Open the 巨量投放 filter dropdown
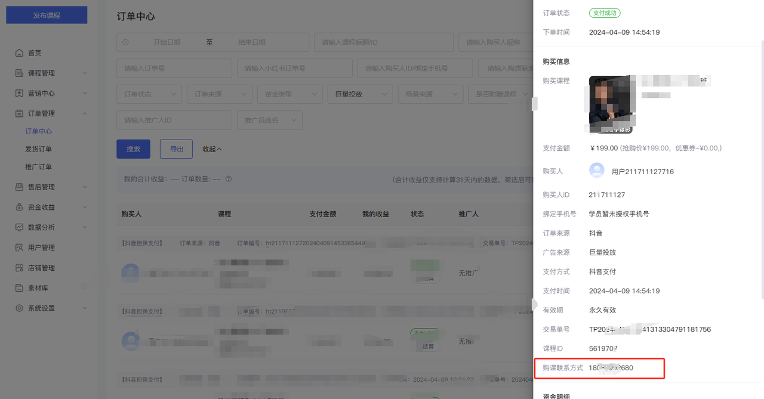This screenshot has width=764, height=399. [x=360, y=94]
